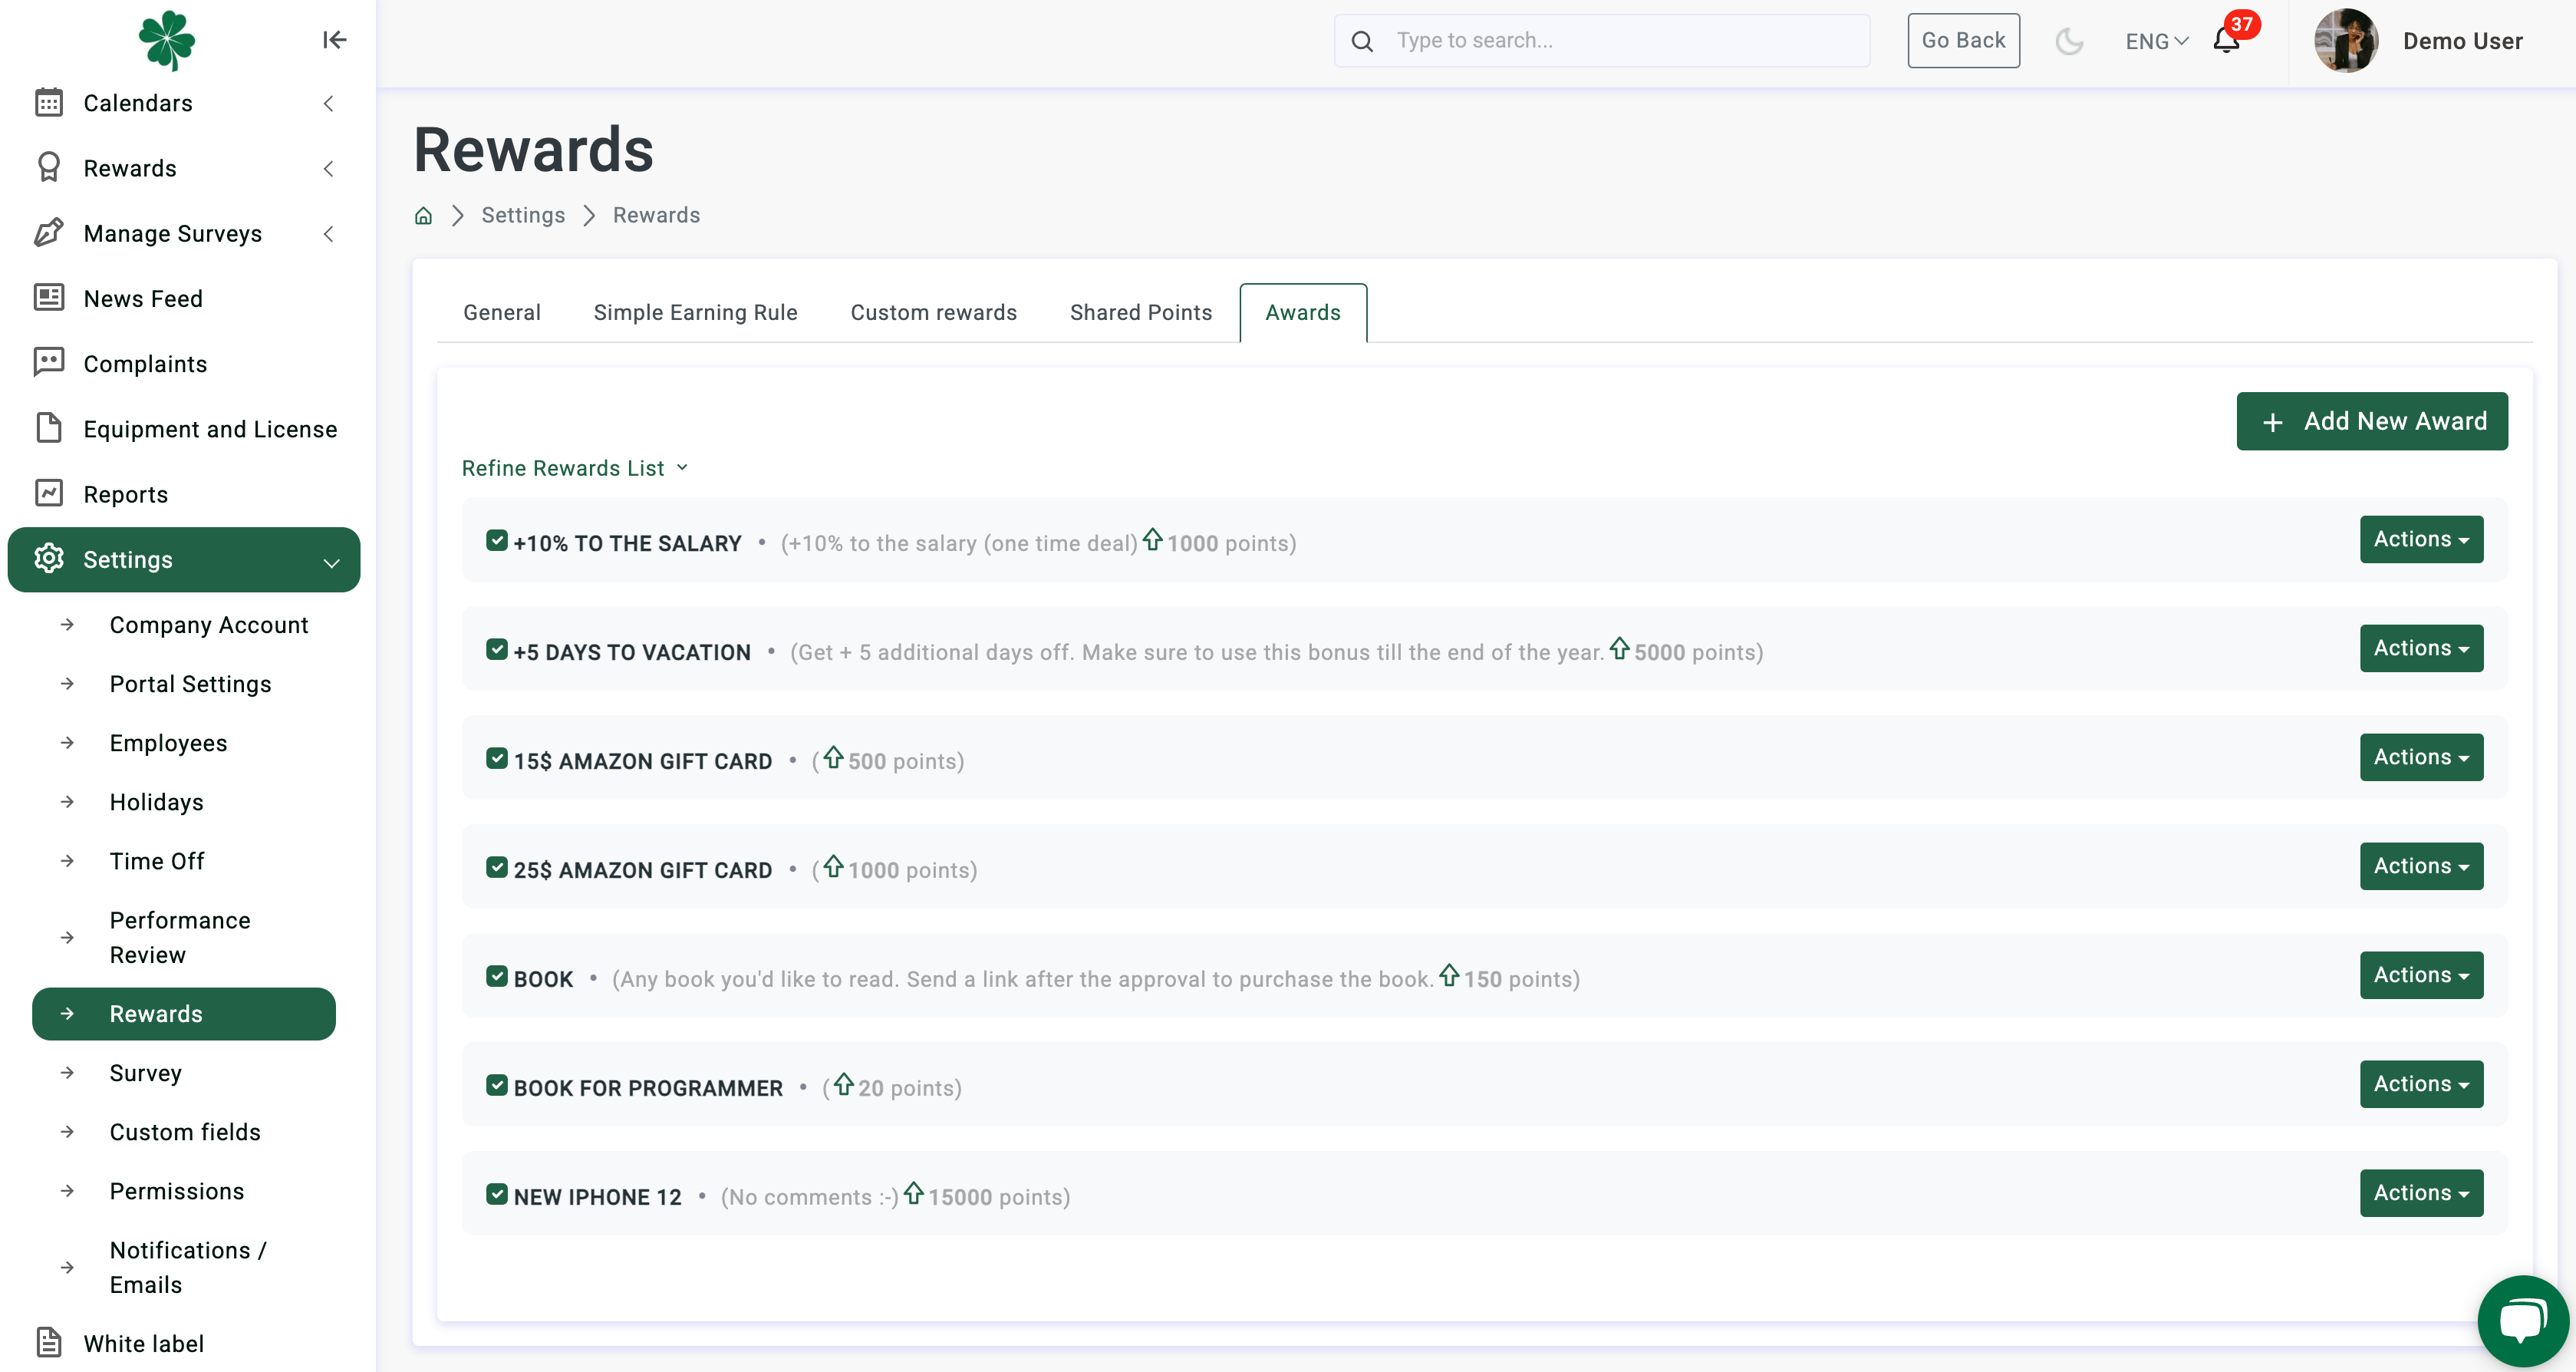
Task: Expand the Refine Rewards List filter
Action: (575, 468)
